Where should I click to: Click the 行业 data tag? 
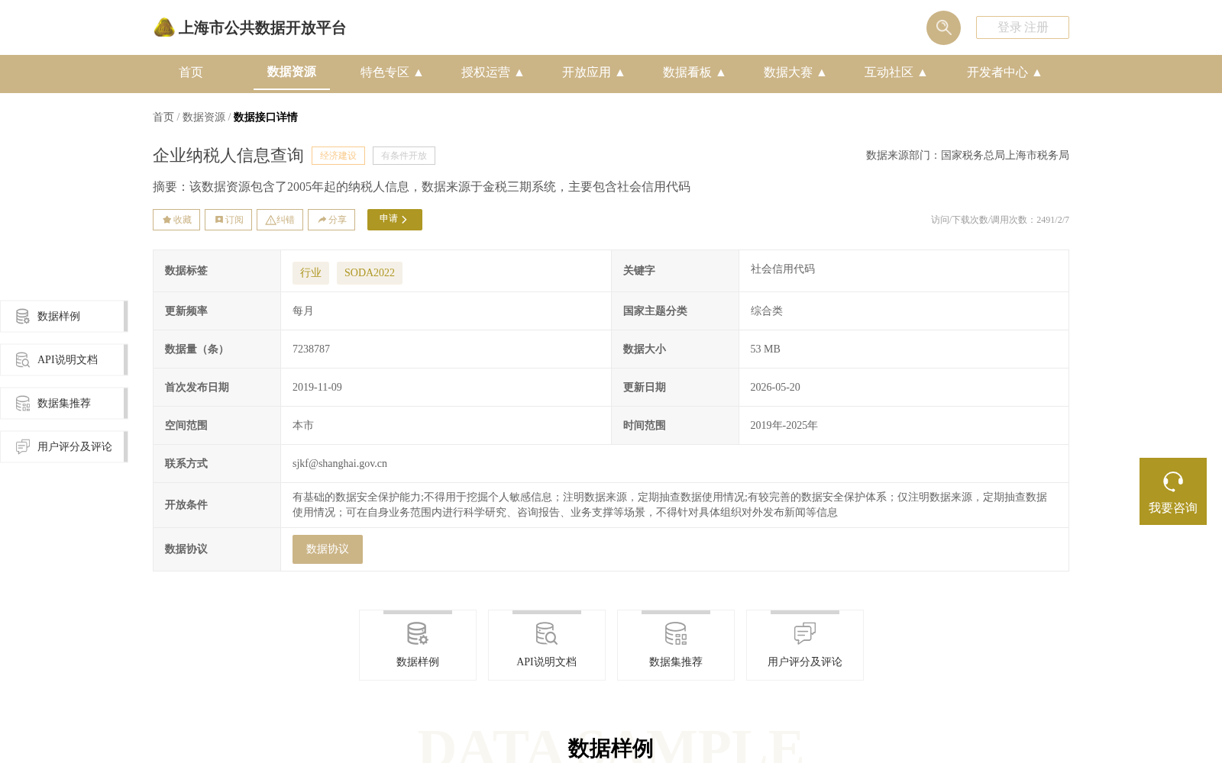311,273
